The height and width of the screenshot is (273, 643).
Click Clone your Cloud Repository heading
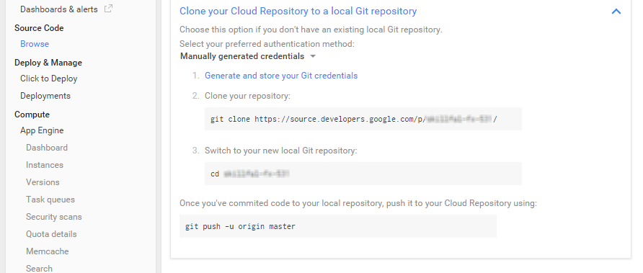(x=298, y=11)
